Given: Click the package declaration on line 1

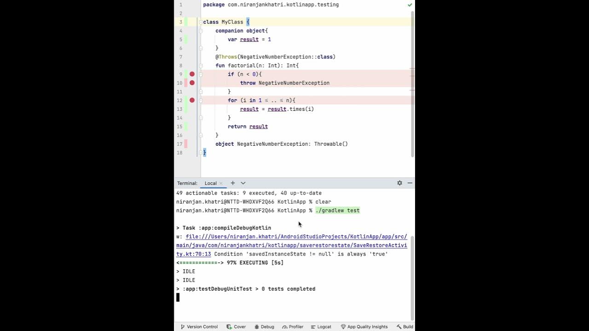Looking at the screenshot, I should click(x=271, y=5).
